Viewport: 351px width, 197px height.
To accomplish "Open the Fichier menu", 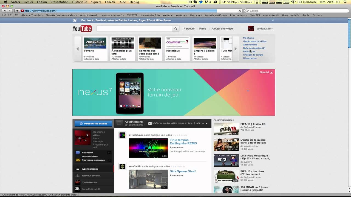I will click(x=29, y=2).
